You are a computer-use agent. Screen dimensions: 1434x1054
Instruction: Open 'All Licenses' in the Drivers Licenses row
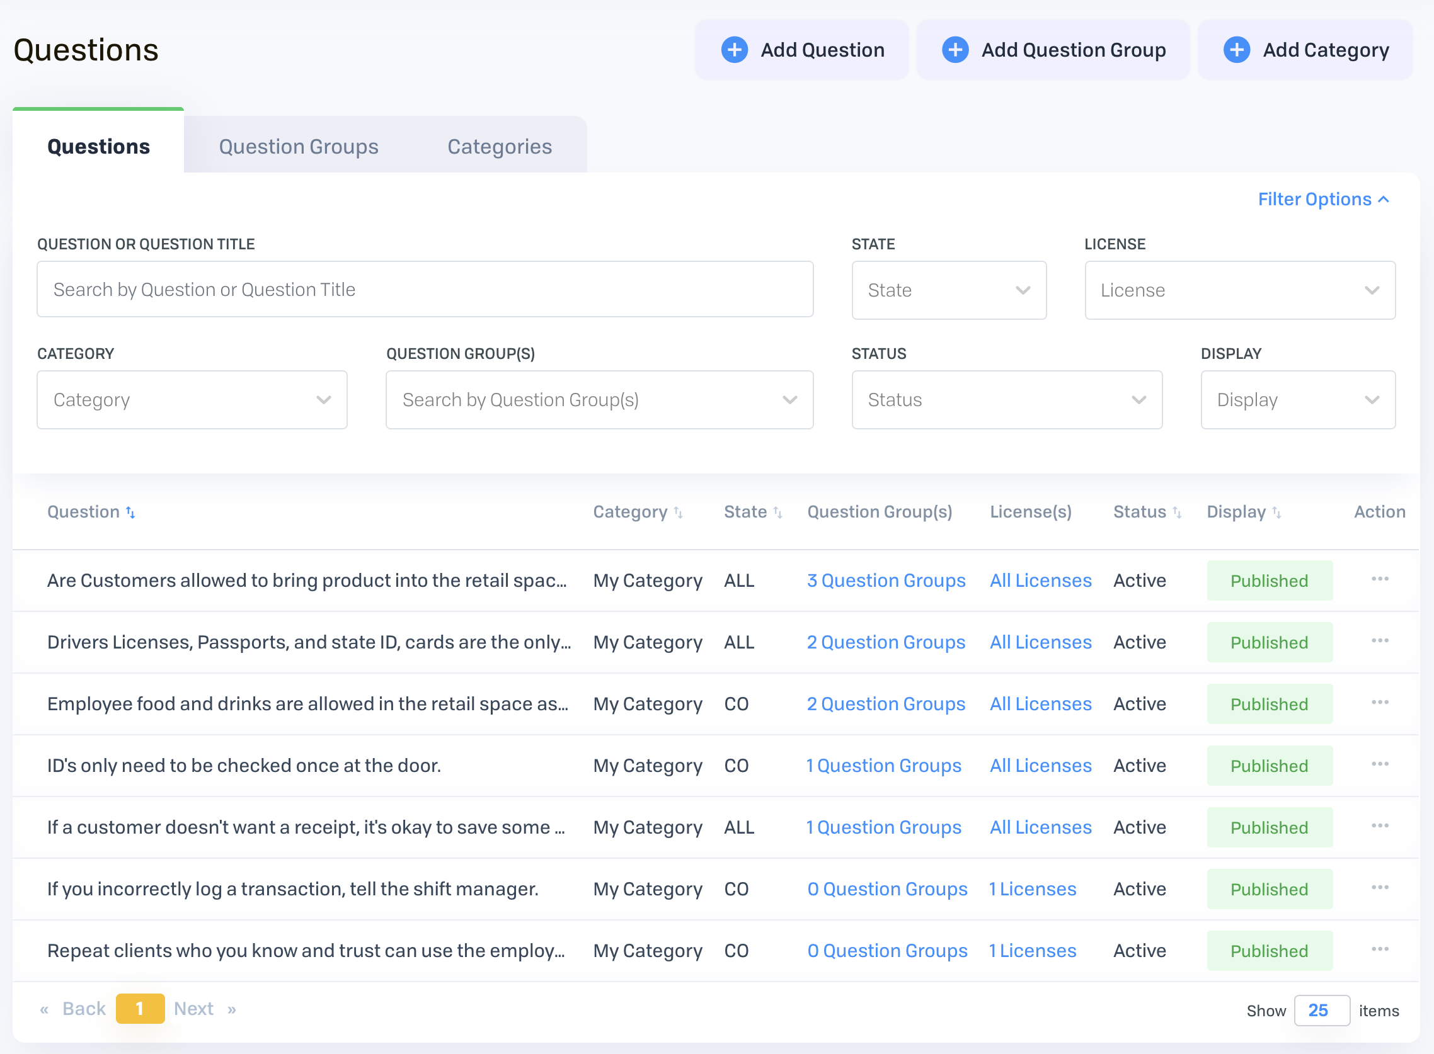point(1040,642)
